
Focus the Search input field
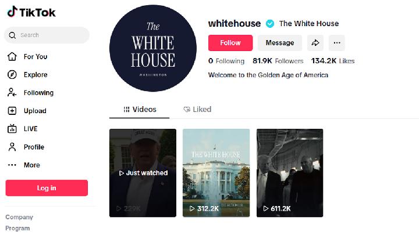point(47,35)
